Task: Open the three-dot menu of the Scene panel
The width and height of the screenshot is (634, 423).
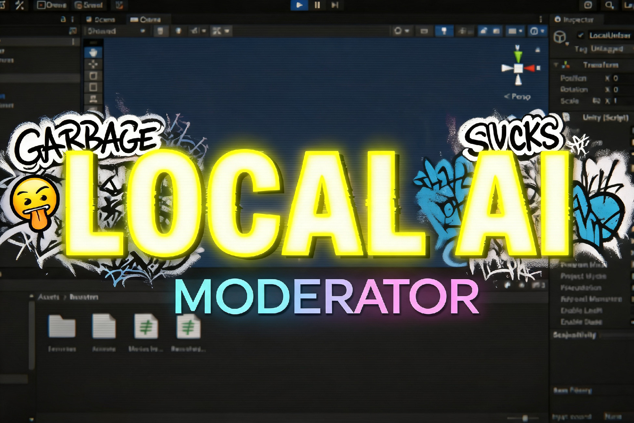Action: [x=541, y=20]
